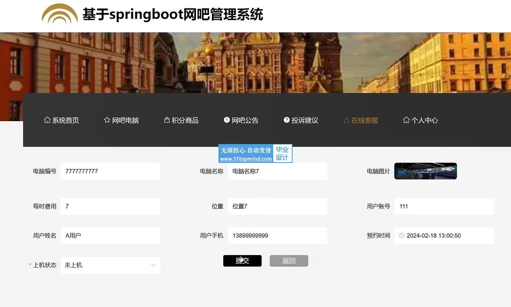Open 投诉建议 menu item
Viewport: 511px width, 307px height.
click(301, 120)
